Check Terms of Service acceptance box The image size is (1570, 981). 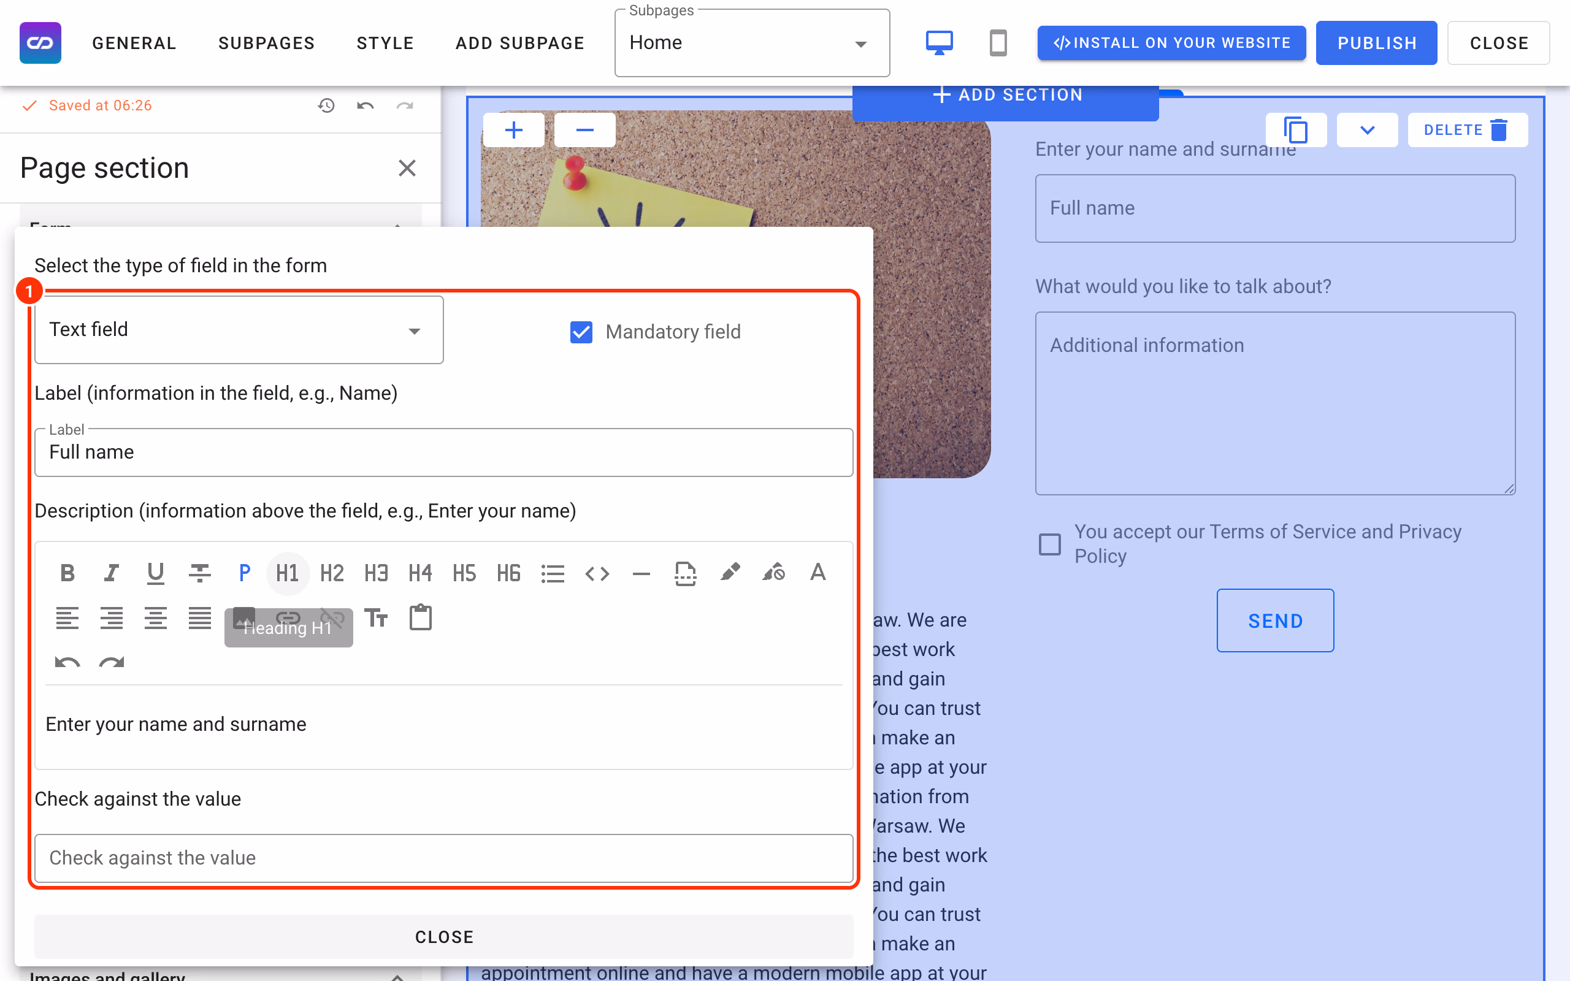[1050, 544]
